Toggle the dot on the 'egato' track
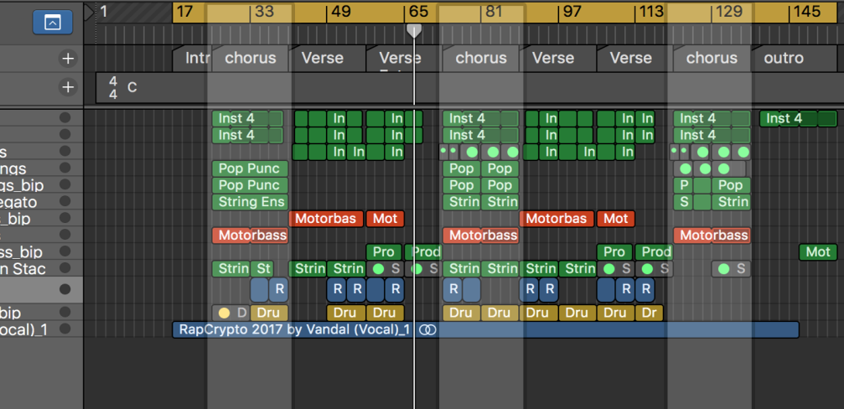Viewport: 844px width, 409px height. [65, 202]
